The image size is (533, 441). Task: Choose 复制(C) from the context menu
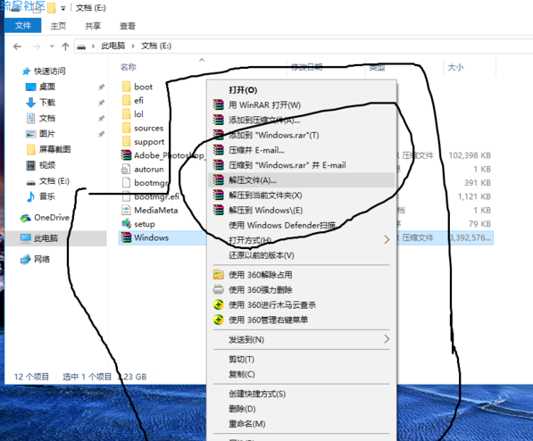tap(301, 374)
